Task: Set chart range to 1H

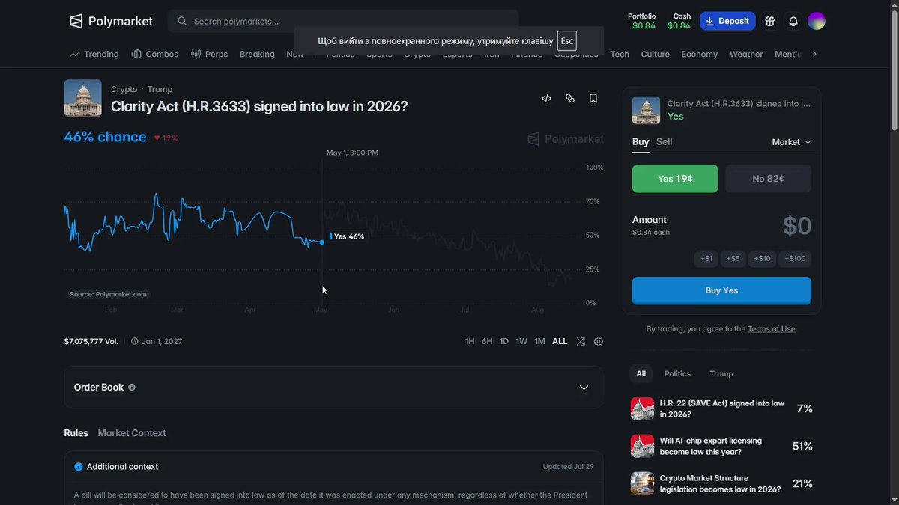Action: tap(470, 341)
